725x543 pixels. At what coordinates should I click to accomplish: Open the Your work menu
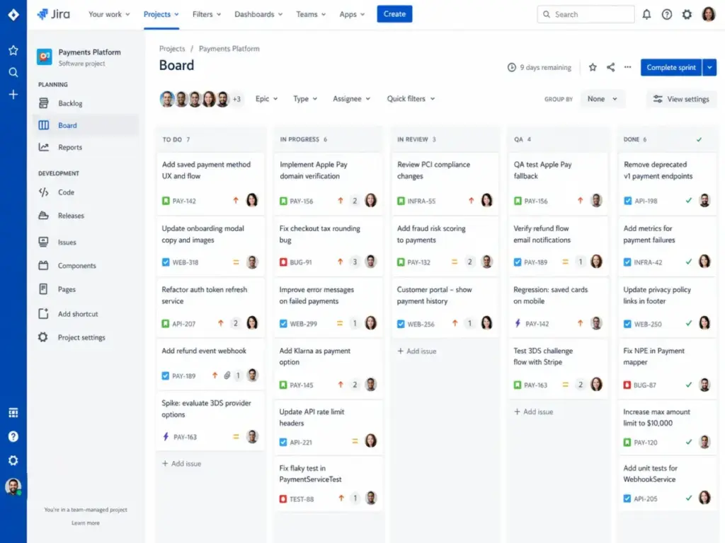click(109, 14)
